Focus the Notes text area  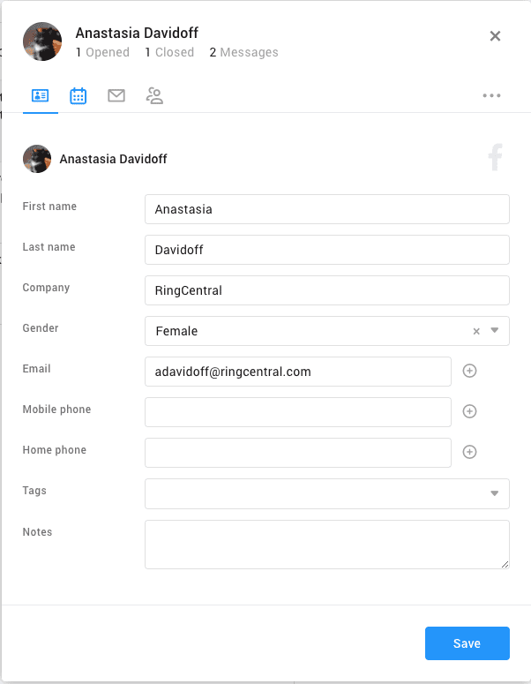(x=326, y=544)
